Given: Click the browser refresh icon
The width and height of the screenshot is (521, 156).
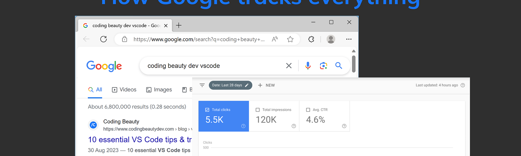Looking at the screenshot, I should point(104,39).
